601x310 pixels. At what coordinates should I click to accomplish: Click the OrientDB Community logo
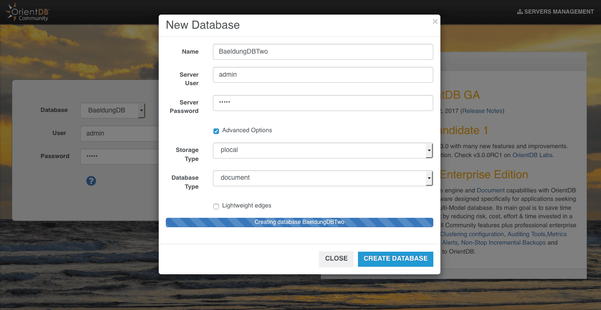click(x=27, y=12)
